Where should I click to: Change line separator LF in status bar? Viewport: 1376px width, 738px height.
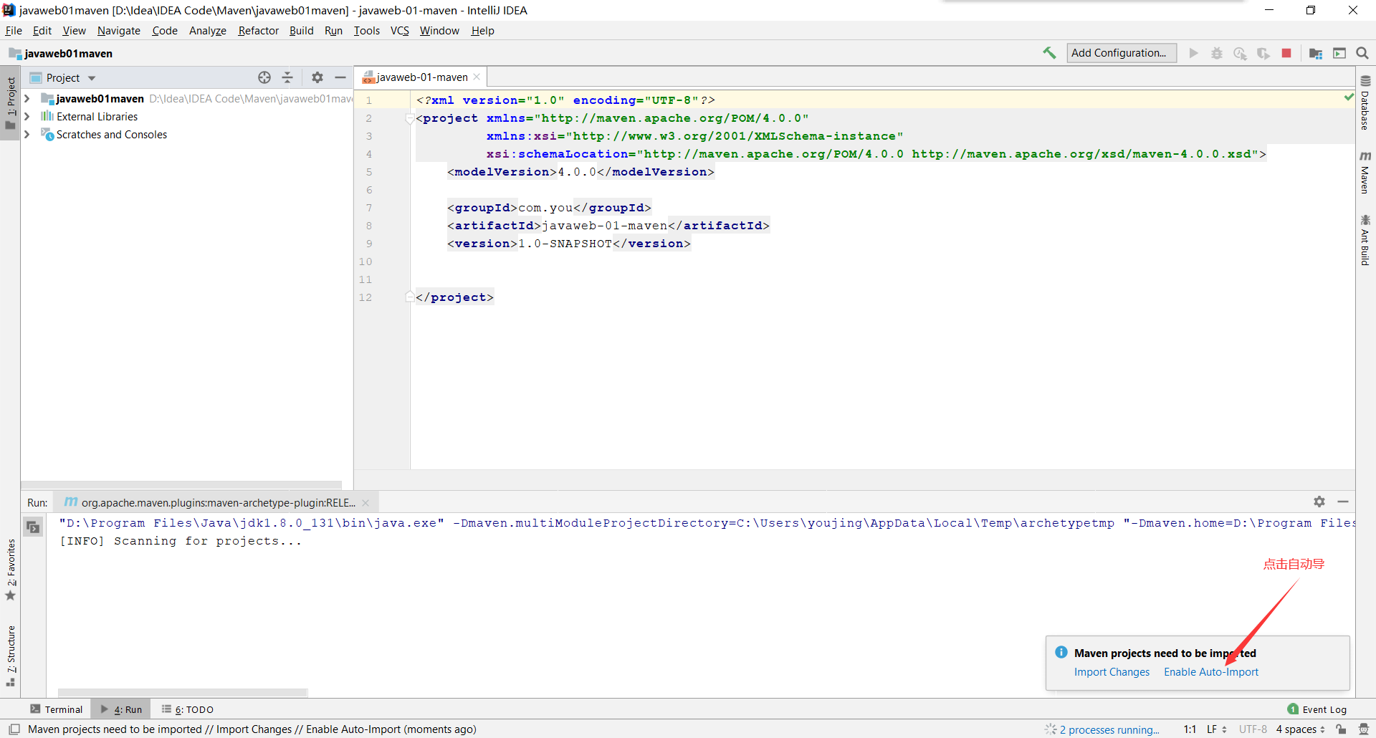pos(1217,729)
